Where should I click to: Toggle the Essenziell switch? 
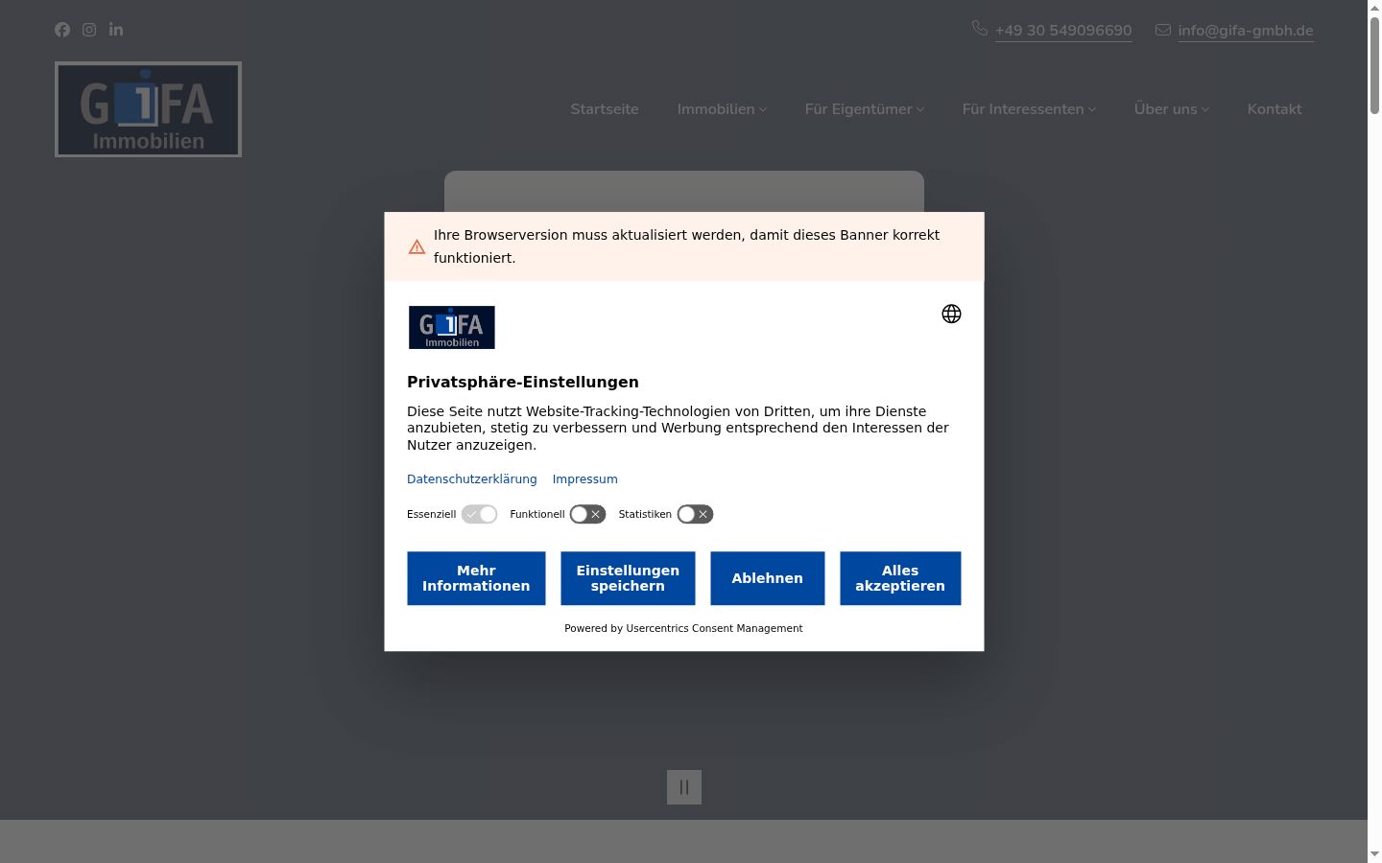[x=479, y=515]
